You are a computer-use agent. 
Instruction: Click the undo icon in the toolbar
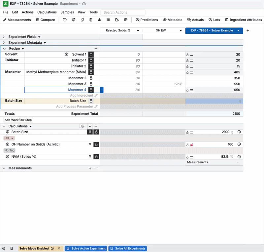(65, 20)
